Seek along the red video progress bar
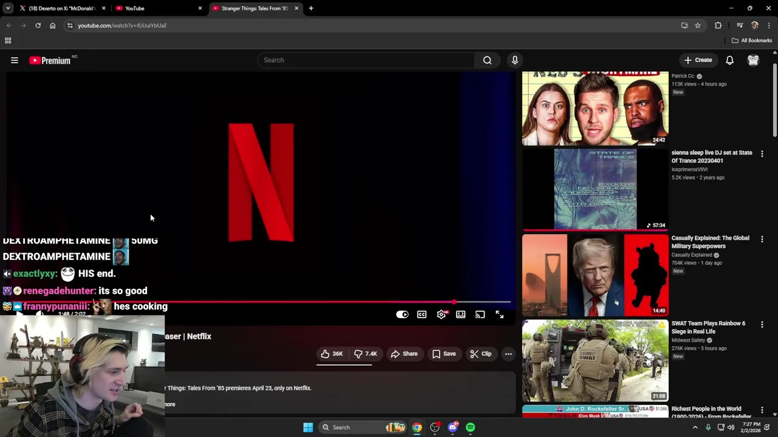 tap(258, 302)
